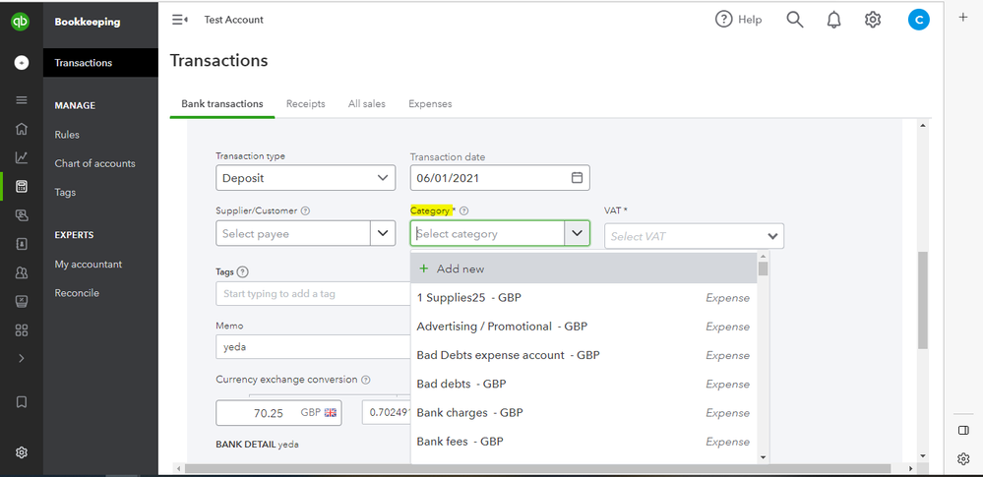The image size is (983, 477).
Task: Choose 1 Supplies25 - GBP category
Action: point(584,298)
